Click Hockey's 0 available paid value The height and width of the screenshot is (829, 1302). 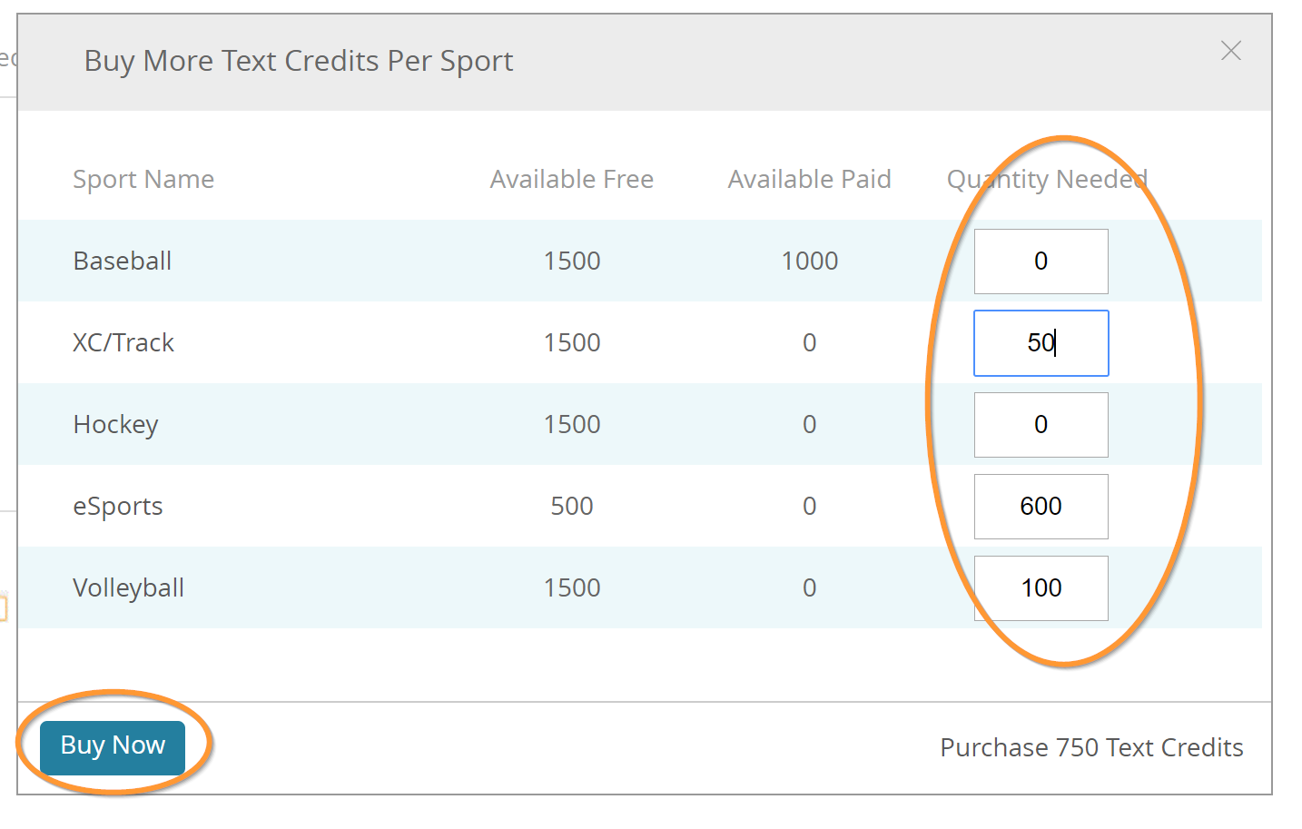tap(810, 425)
